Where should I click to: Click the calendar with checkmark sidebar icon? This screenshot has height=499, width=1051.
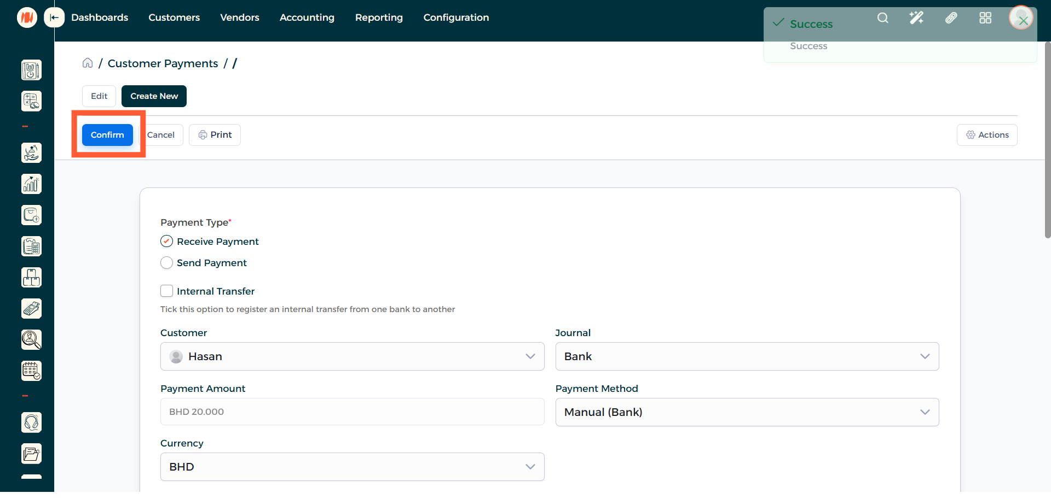(x=31, y=371)
